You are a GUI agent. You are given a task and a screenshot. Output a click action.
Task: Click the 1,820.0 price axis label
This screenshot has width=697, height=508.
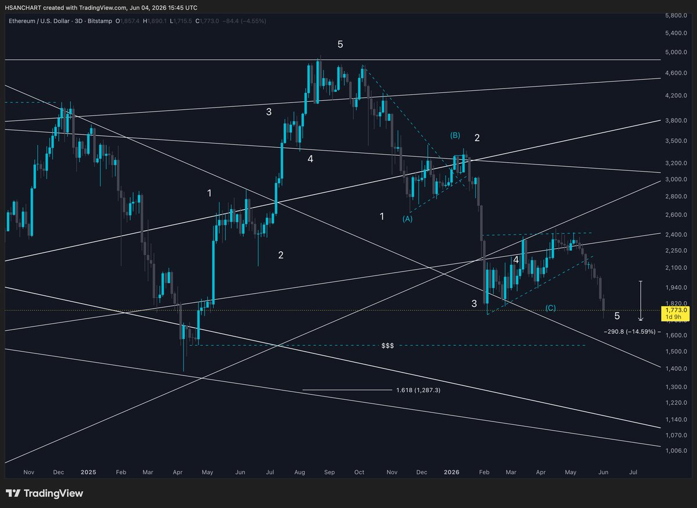click(676, 303)
